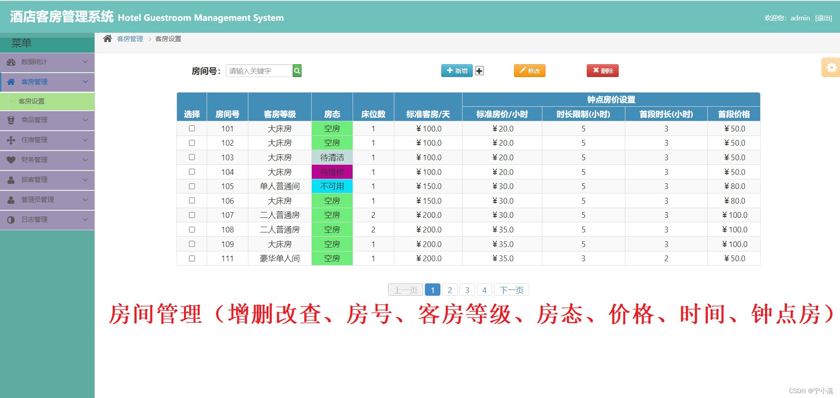Click 下一页 next page button

[x=511, y=290]
